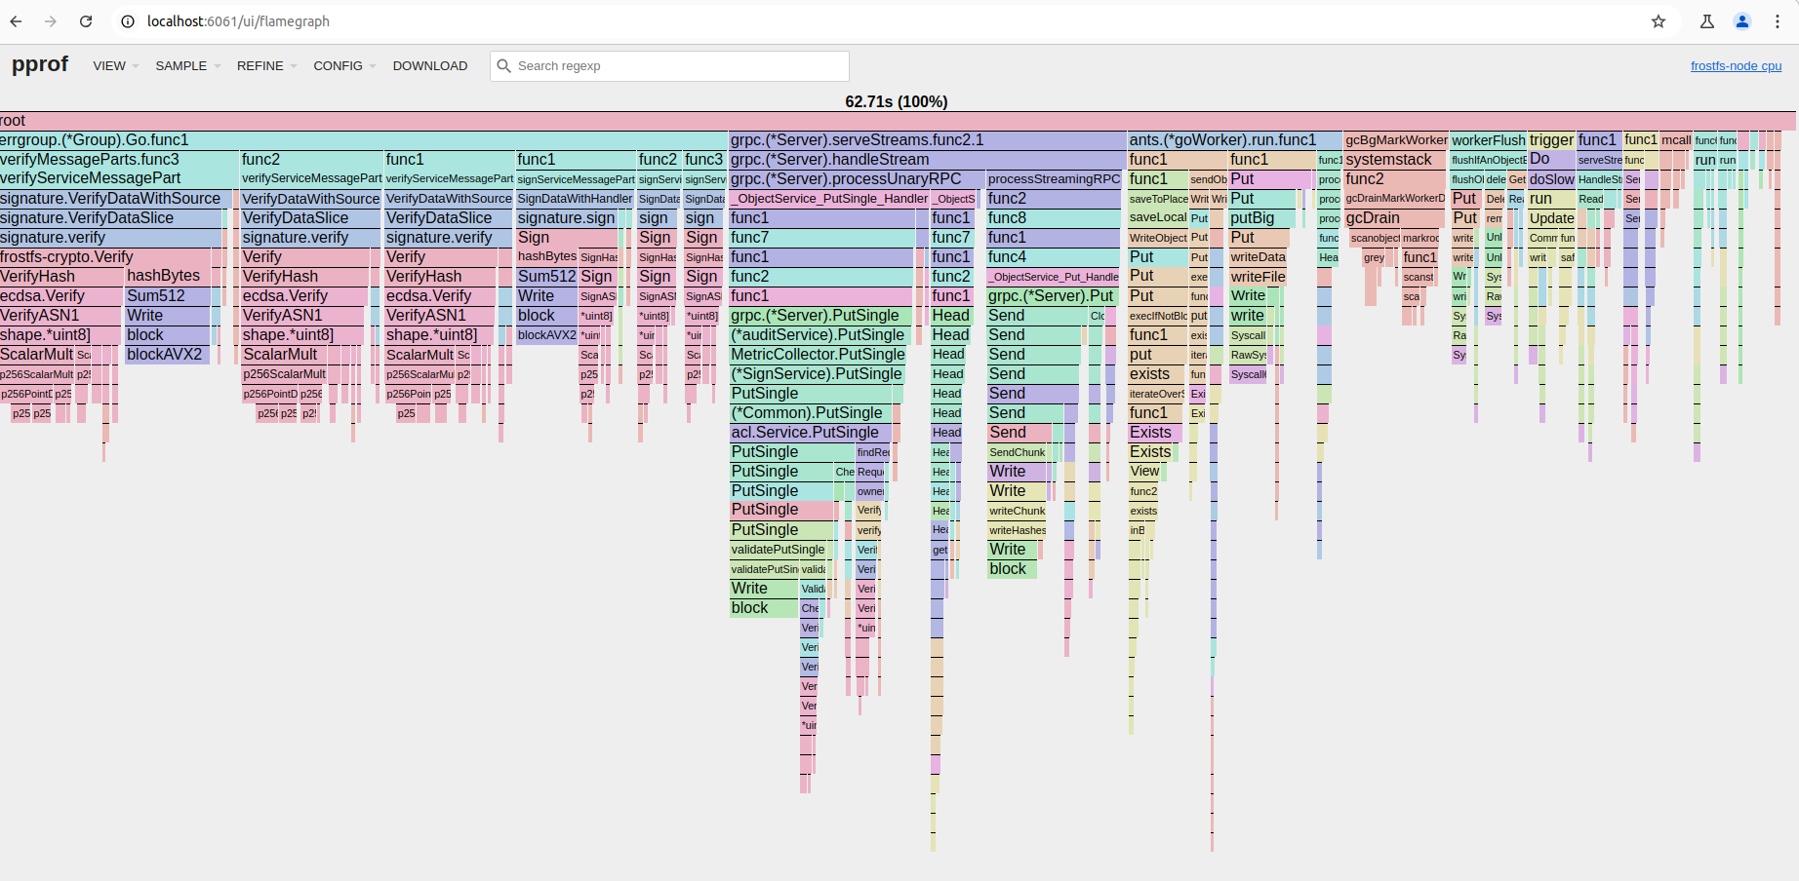Select the grpc.(*Server).processUnaryRPC frame

click(x=856, y=179)
